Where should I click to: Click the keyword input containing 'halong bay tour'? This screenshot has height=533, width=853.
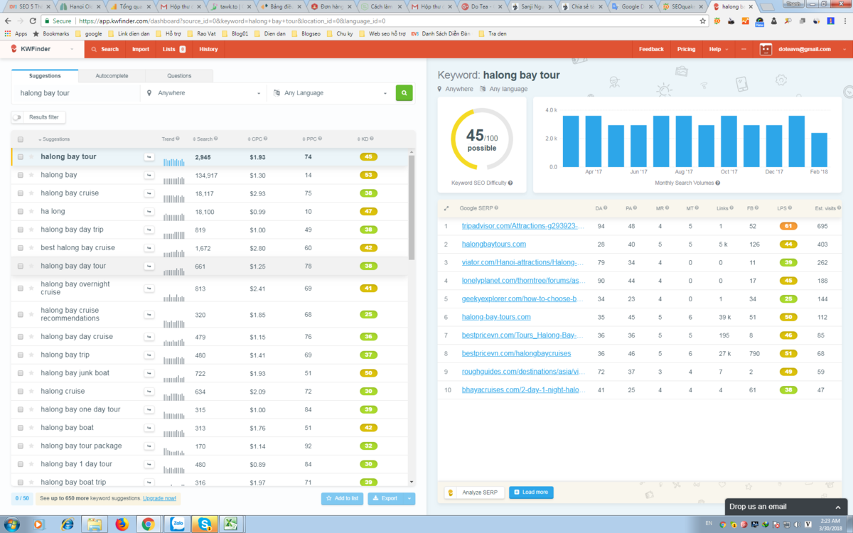click(76, 93)
